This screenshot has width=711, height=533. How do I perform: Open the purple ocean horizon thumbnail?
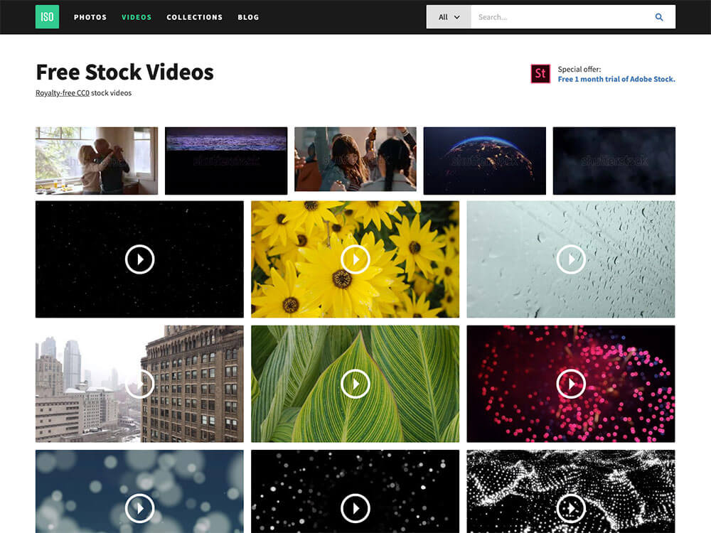coord(226,161)
